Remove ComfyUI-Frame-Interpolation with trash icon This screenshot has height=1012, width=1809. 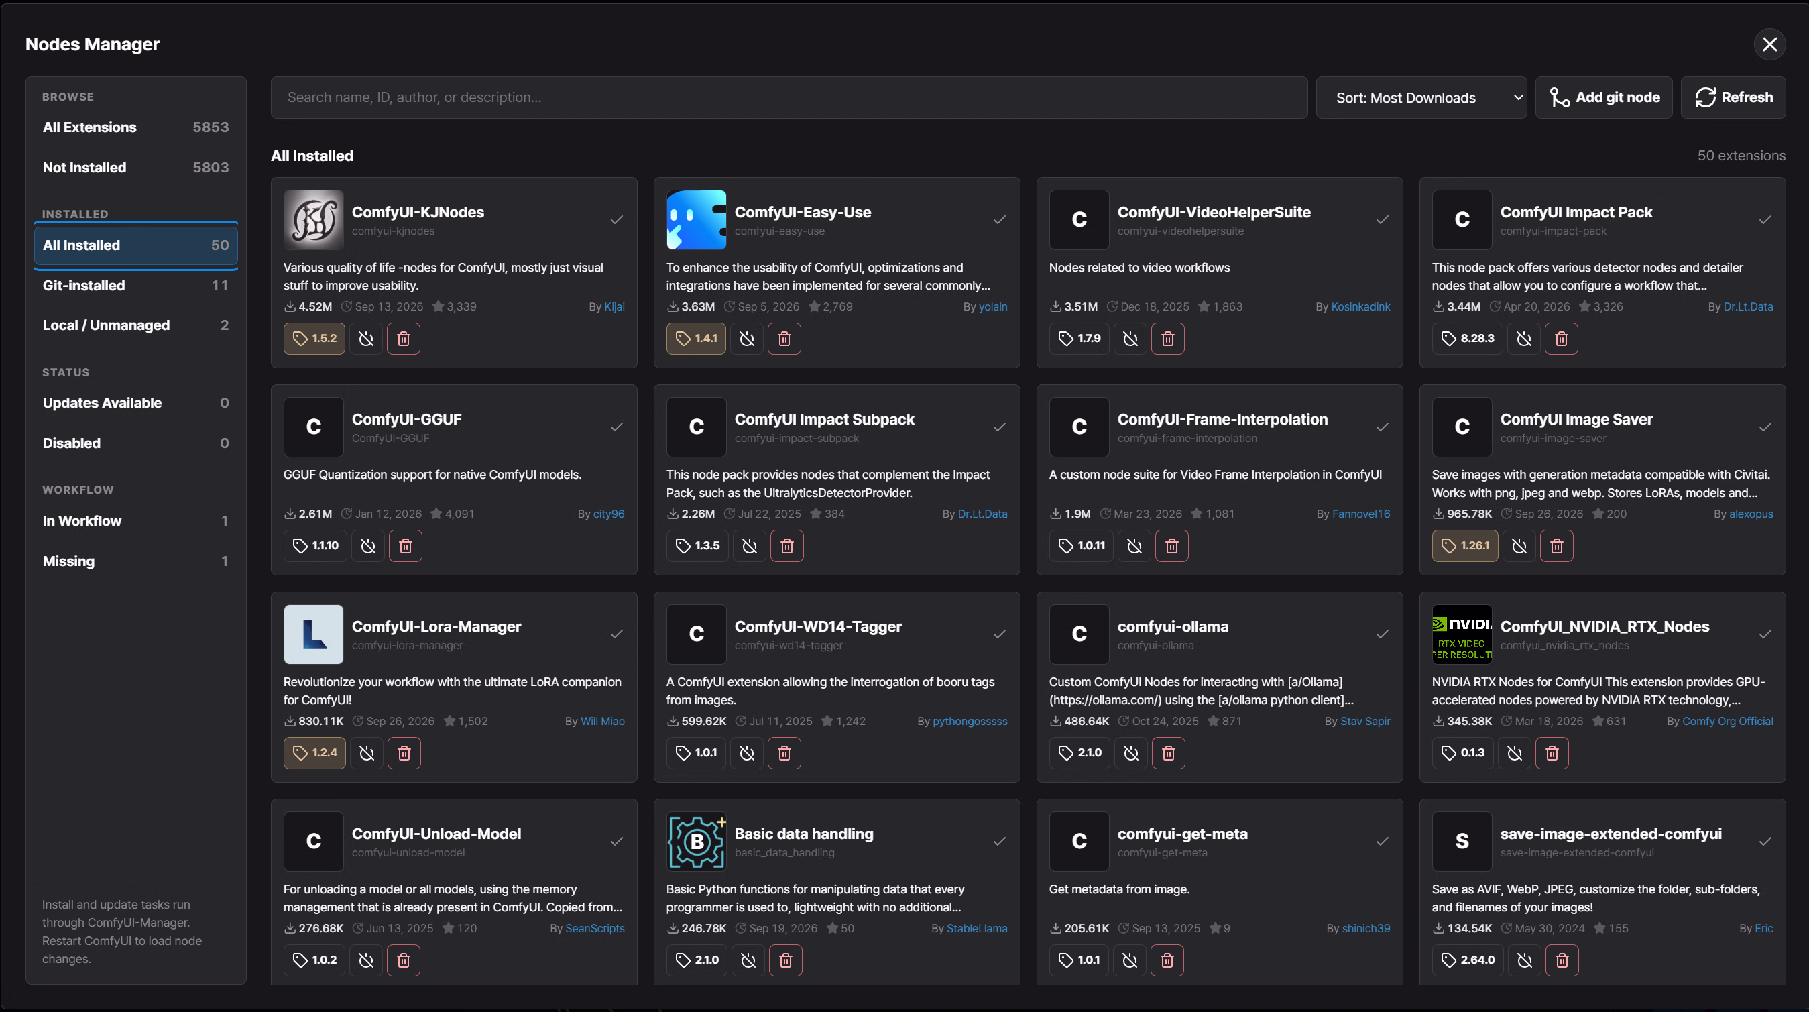1171,546
